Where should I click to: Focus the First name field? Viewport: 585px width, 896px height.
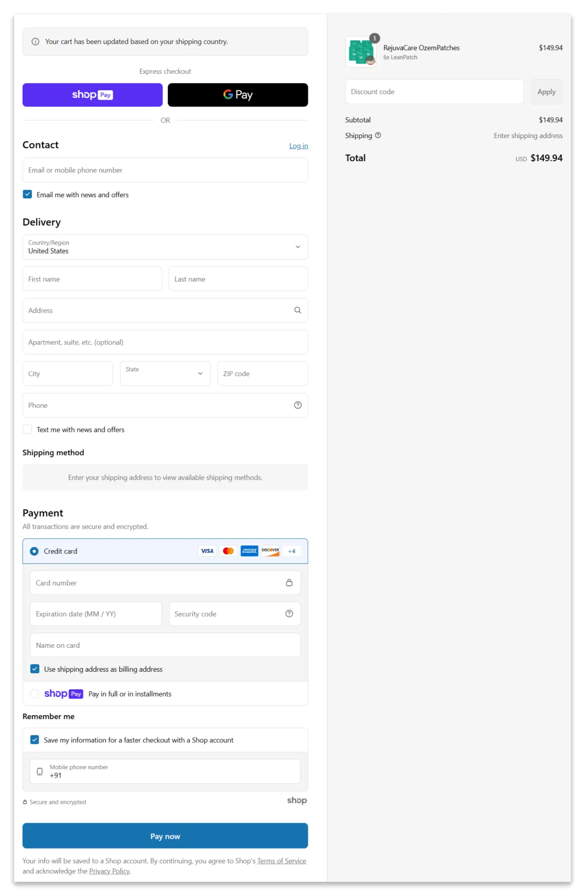pyautogui.click(x=92, y=279)
